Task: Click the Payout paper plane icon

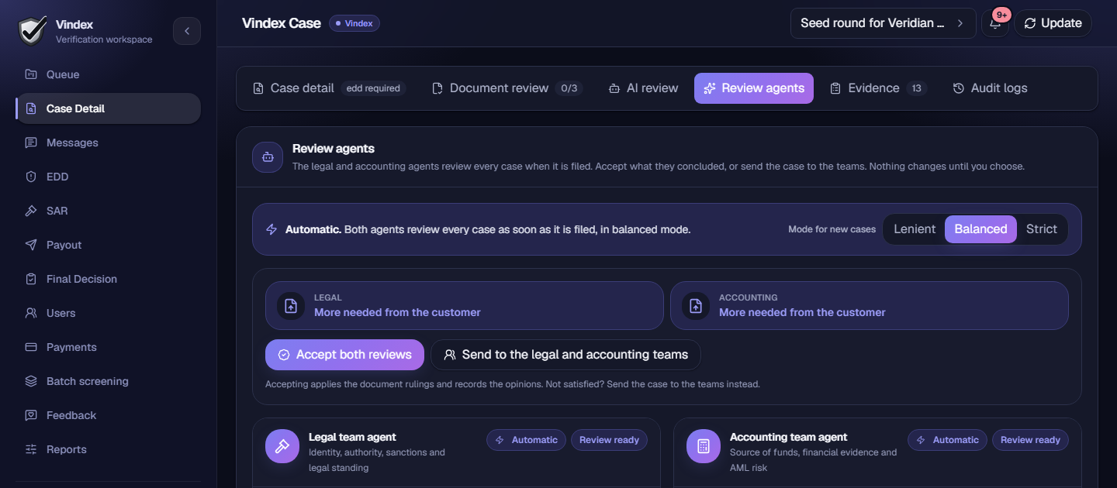Action: tap(31, 245)
